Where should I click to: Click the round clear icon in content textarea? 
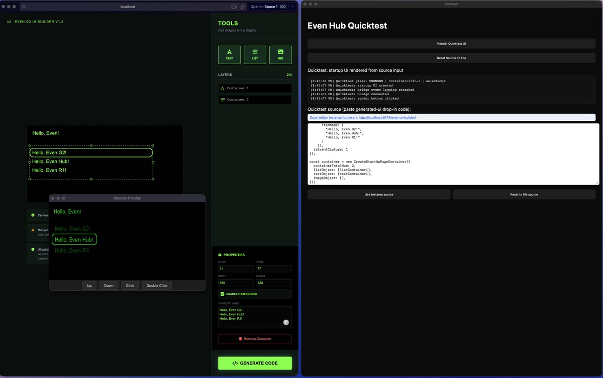[x=286, y=322]
